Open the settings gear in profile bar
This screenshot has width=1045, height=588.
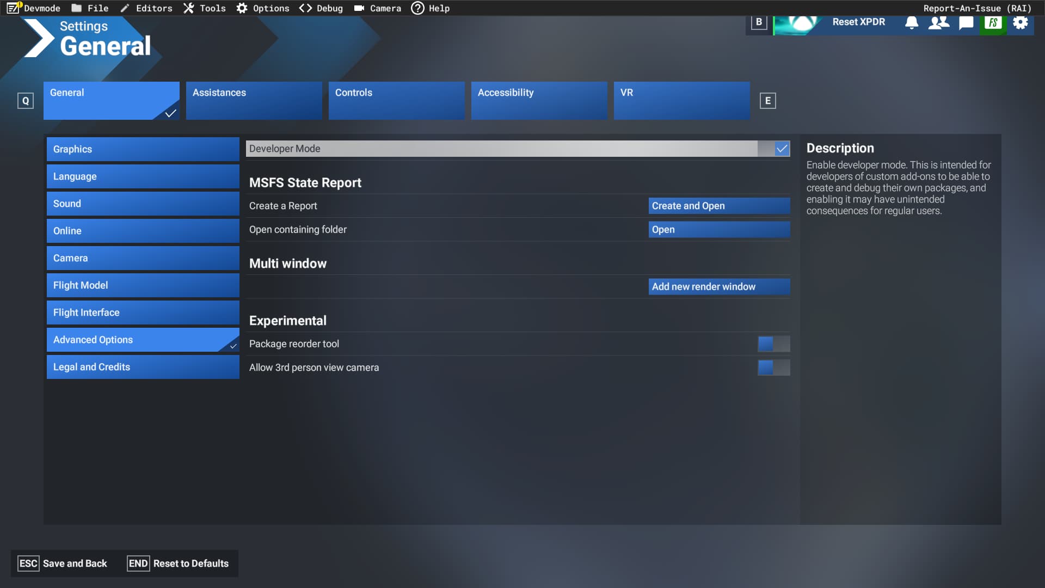[x=1021, y=22]
